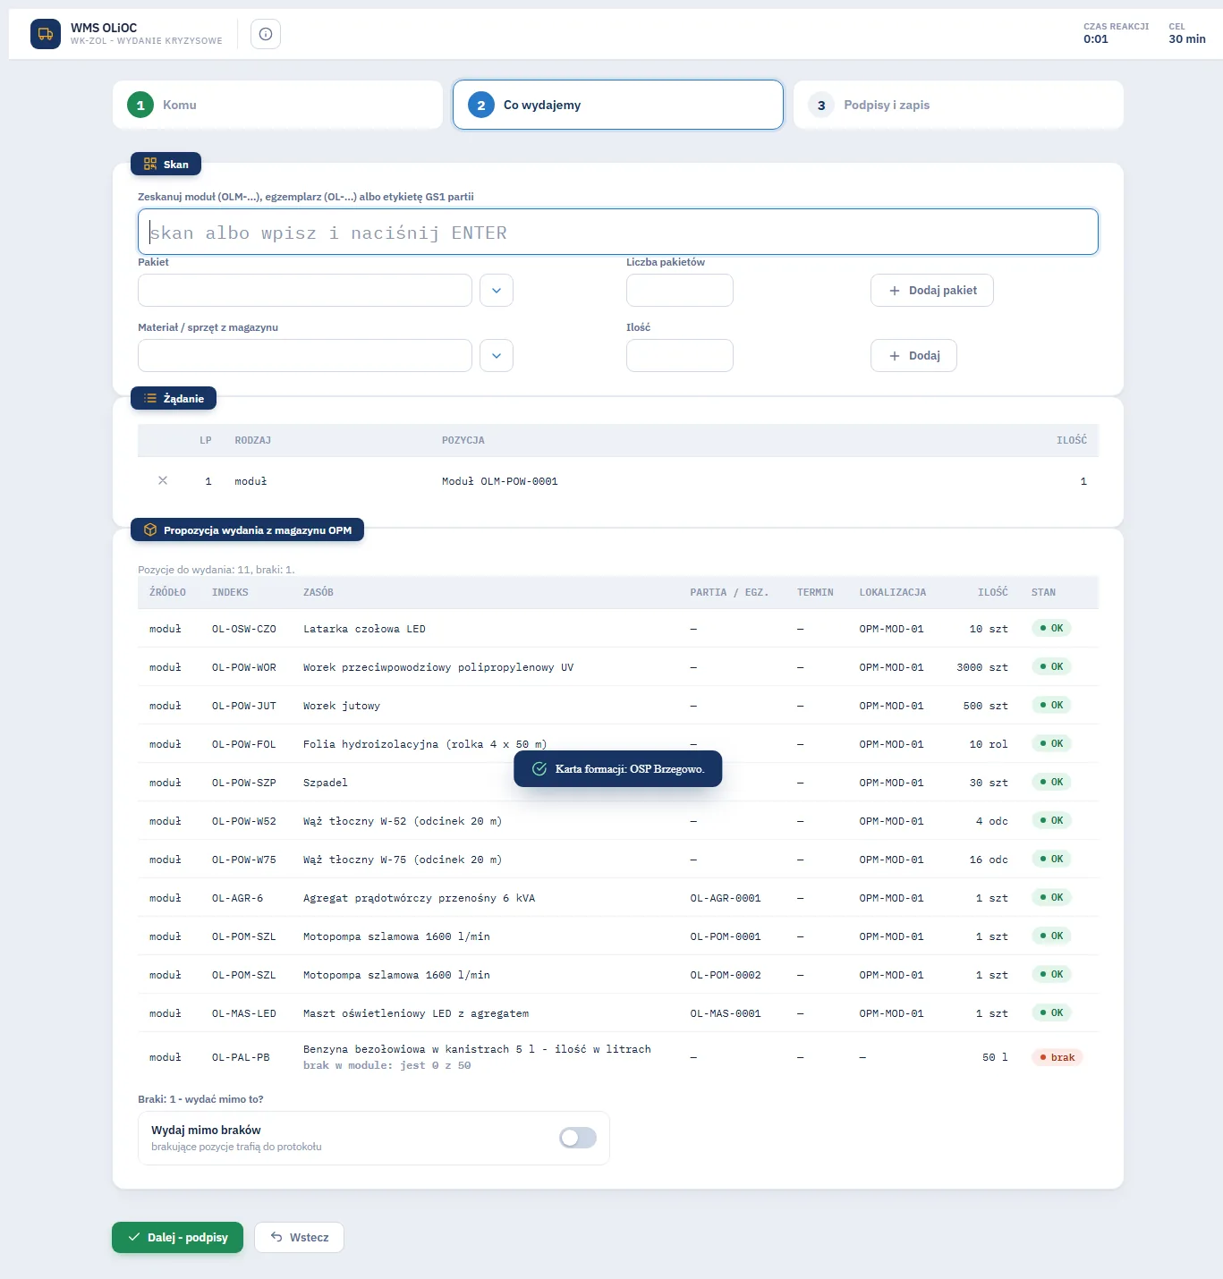Click the Liczba pakietów field

pyautogui.click(x=680, y=291)
